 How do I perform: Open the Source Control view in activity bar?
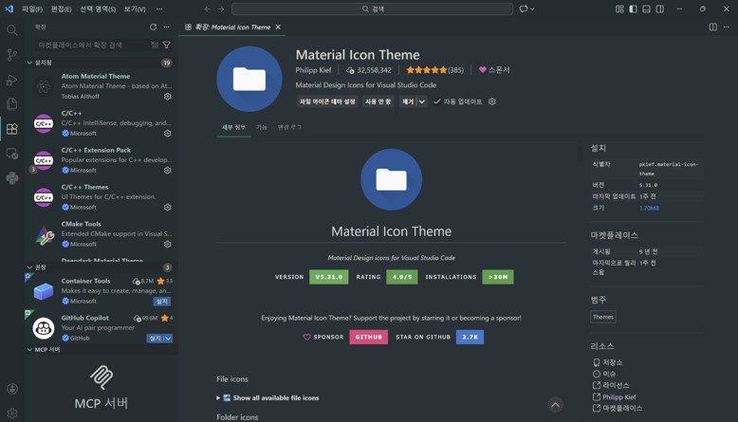tap(12, 55)
